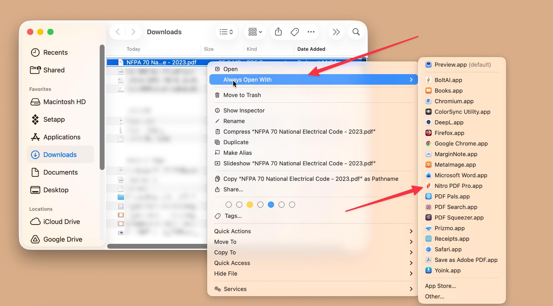
Task: Apply the yellow tag color swatch
Action: coord(250,205)
